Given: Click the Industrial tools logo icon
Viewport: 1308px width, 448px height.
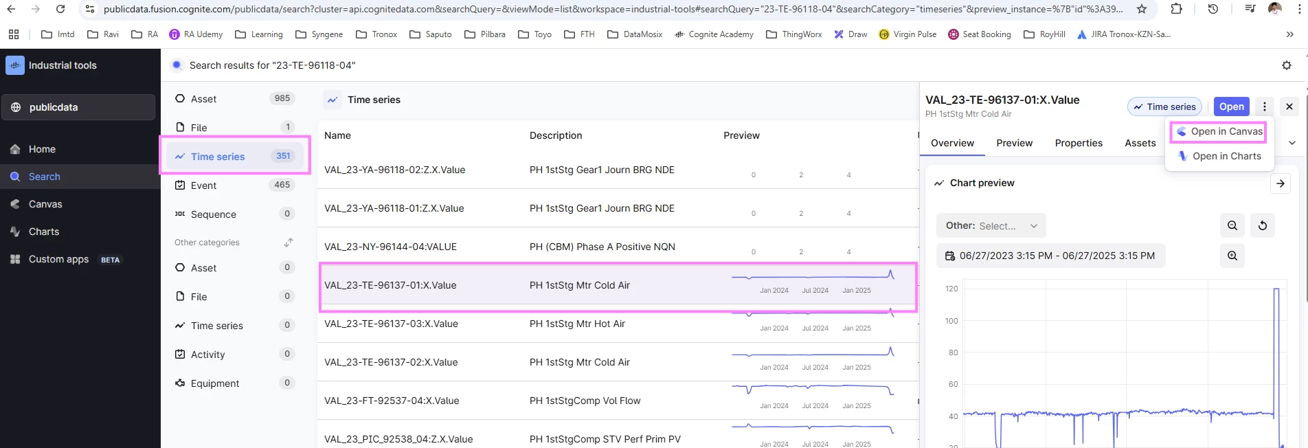Looking at the screenshot, I should [15, 65].
